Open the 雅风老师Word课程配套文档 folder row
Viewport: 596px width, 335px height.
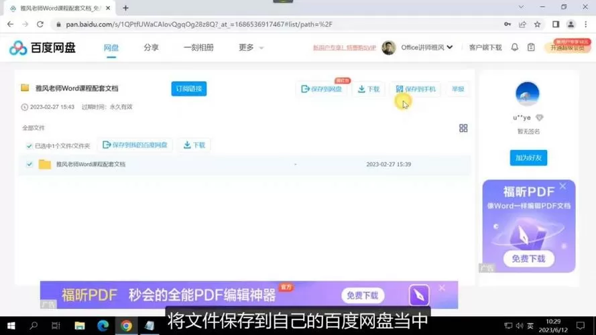tap(245, 164)
